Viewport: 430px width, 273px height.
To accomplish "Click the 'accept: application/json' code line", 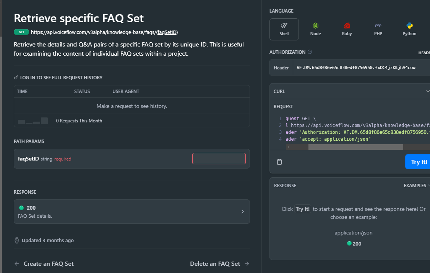I will (x=328, y=139).
